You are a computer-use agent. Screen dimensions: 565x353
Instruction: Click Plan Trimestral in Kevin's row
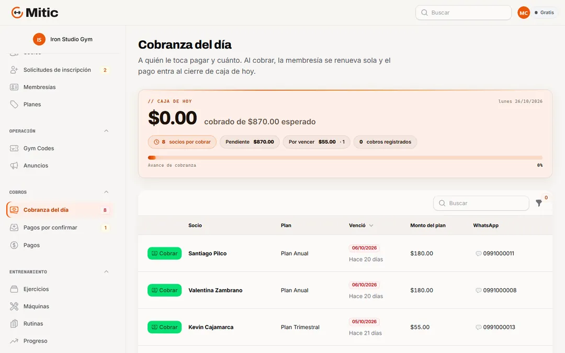point(300,327)
